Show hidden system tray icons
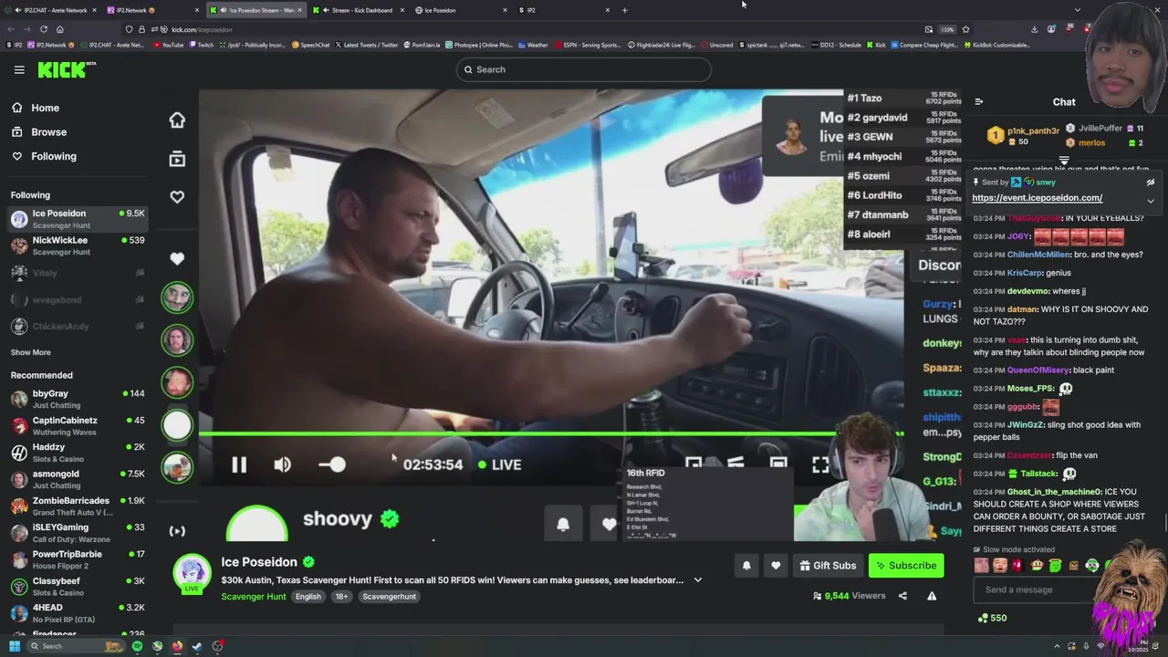Image resolution: width=1168 pixels, height=657 pixels. pos(1058,646)
